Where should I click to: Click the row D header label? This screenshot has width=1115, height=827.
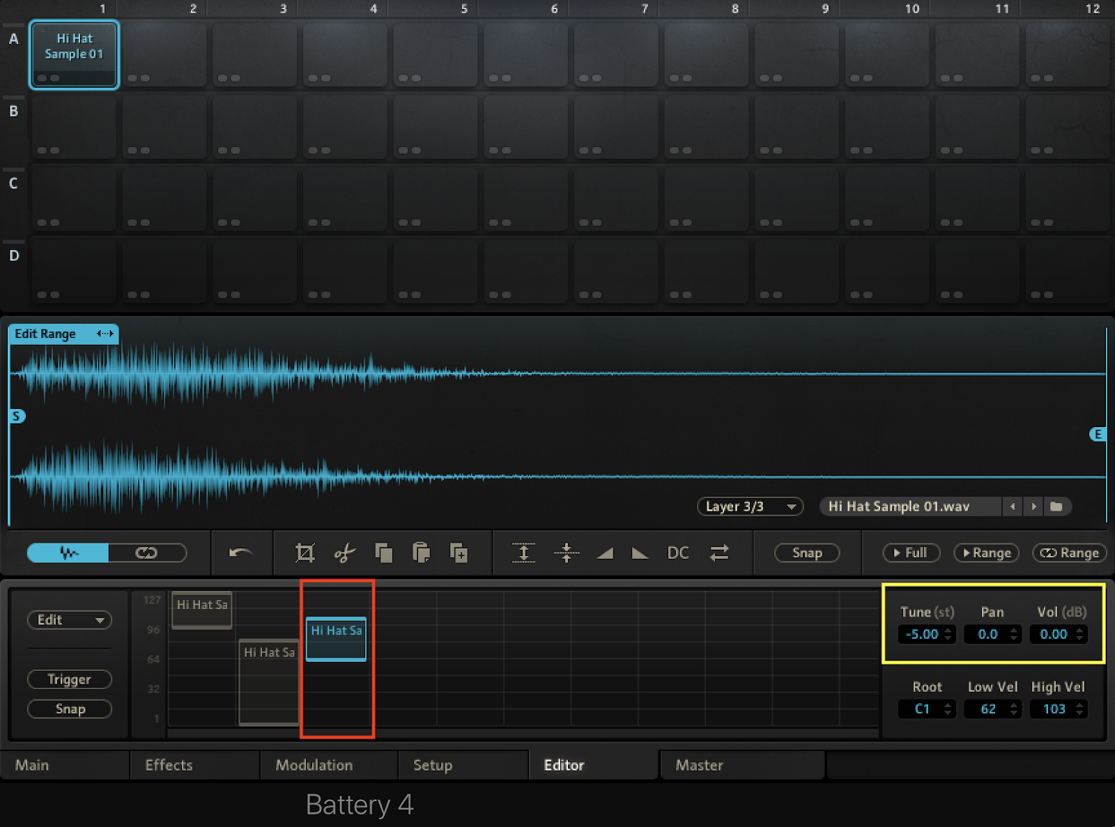13,256
